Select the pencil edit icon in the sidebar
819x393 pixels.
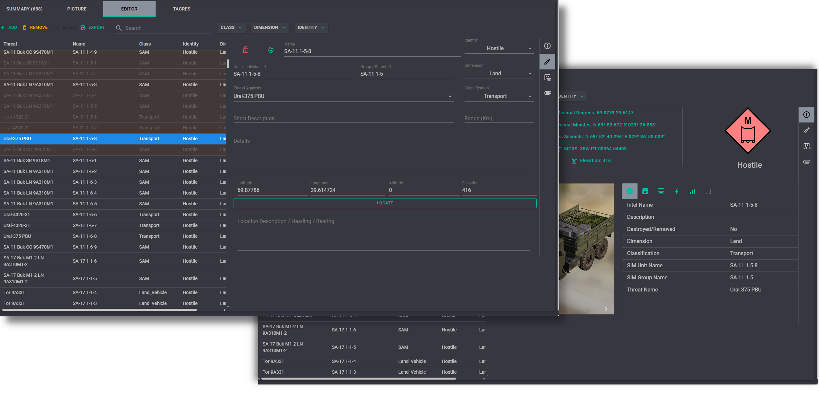click(x=547, y=62)
